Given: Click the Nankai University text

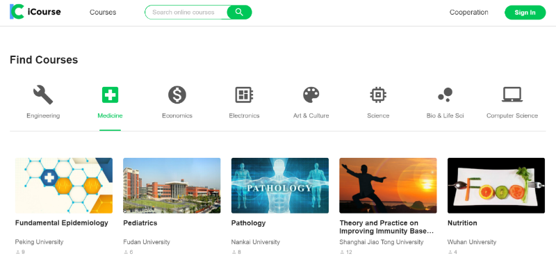Looking at the screenshot, I should click(x=255, y=242).
